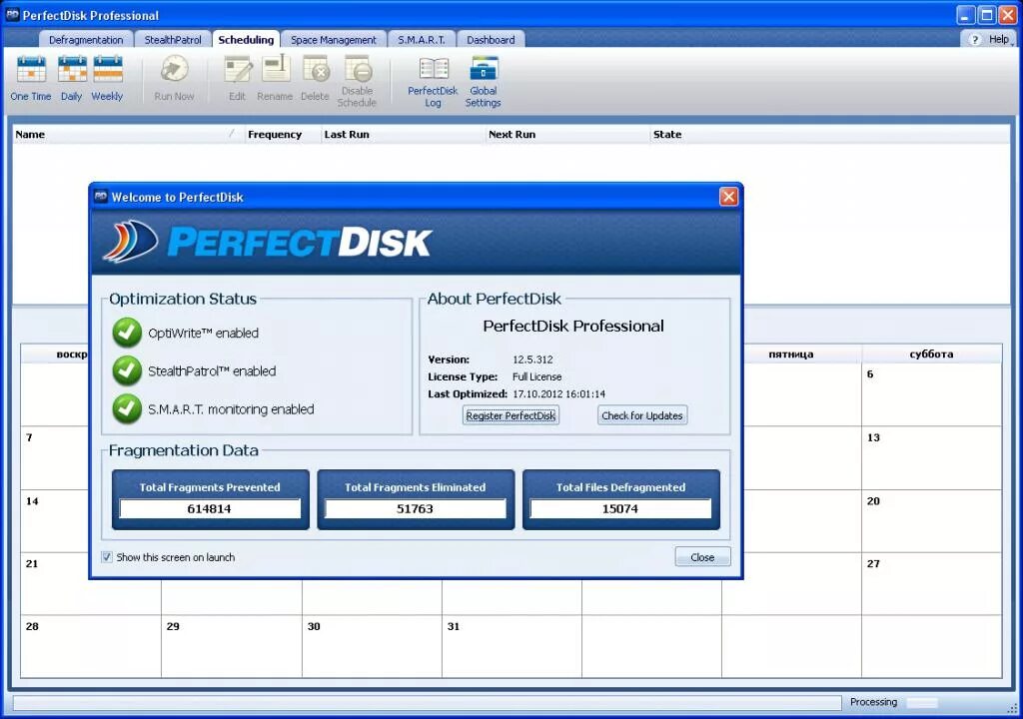1023x719 pixels.
Task: Switch to the StealthPatrol tab
Action: (x=173, y=40)
